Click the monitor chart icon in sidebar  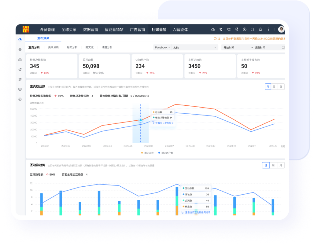coord(20,89)
